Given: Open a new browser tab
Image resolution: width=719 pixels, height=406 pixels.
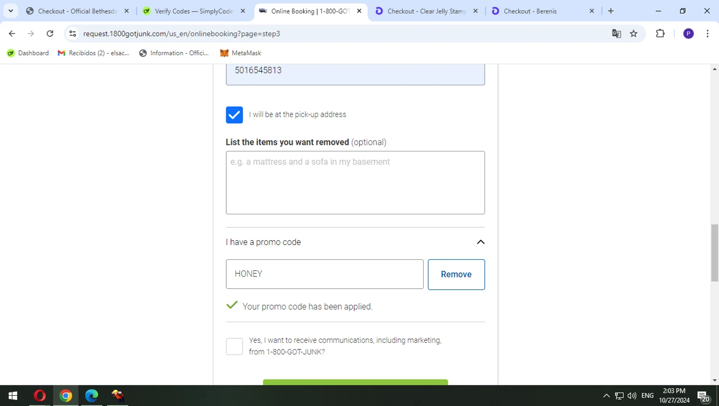Looking at the screenshot, I should pyautogui.click(x=611, y=11).
